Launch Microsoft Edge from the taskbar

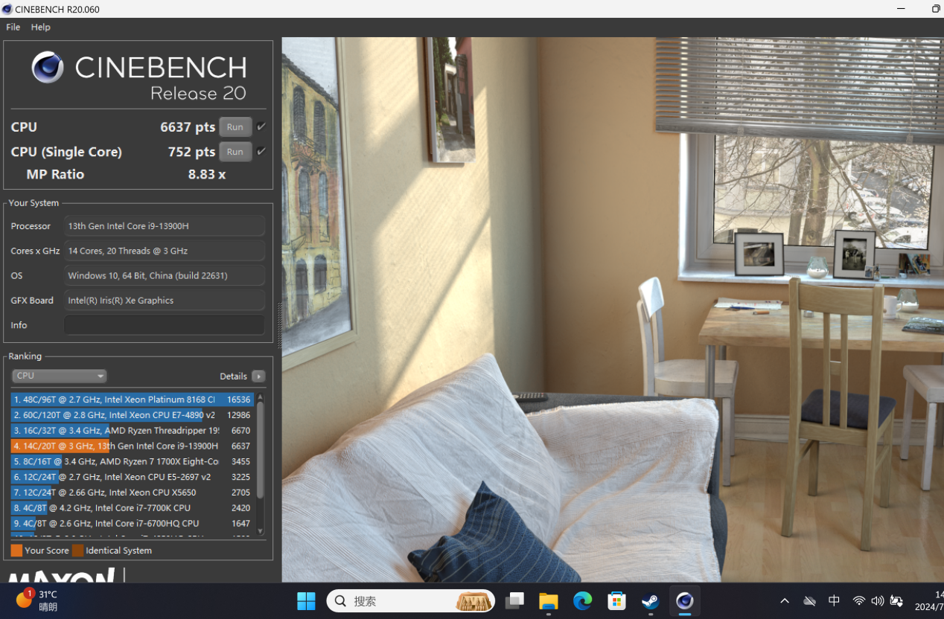[583, 601]
